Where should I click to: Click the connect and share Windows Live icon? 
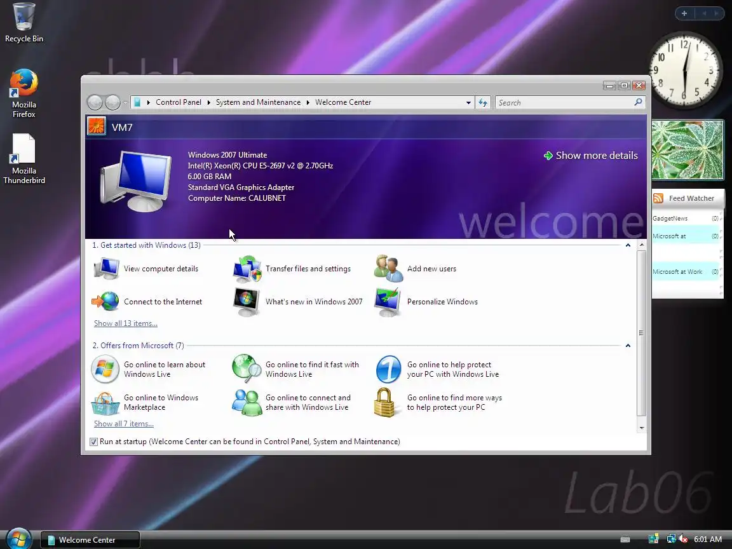[247, 402]
